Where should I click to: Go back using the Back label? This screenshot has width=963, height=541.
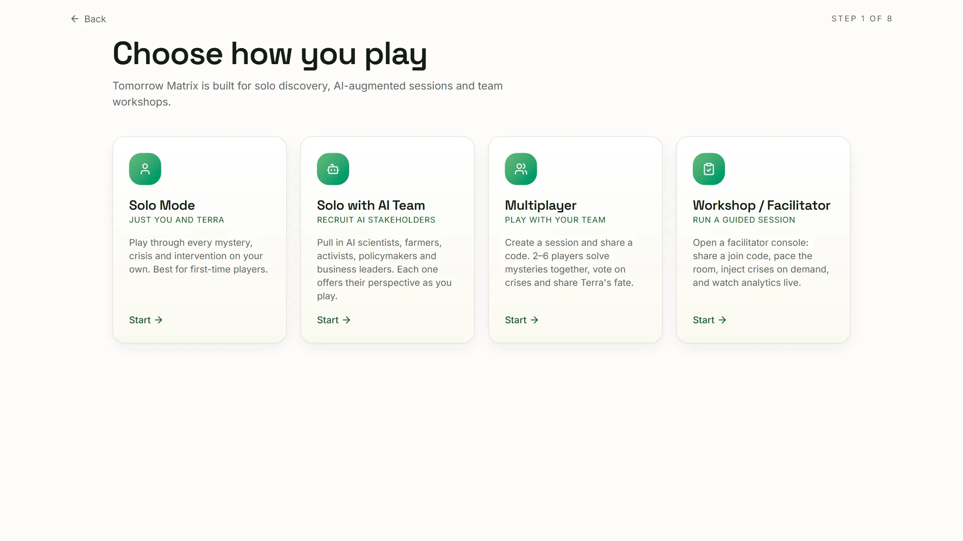pyautogui.click(x=95, y=19)
